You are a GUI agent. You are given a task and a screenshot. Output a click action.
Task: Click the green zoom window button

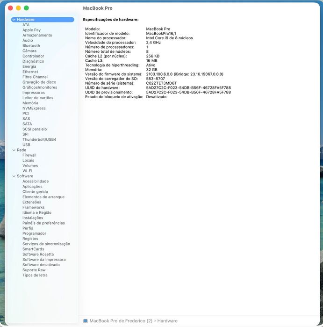click(x=26, y=8)
